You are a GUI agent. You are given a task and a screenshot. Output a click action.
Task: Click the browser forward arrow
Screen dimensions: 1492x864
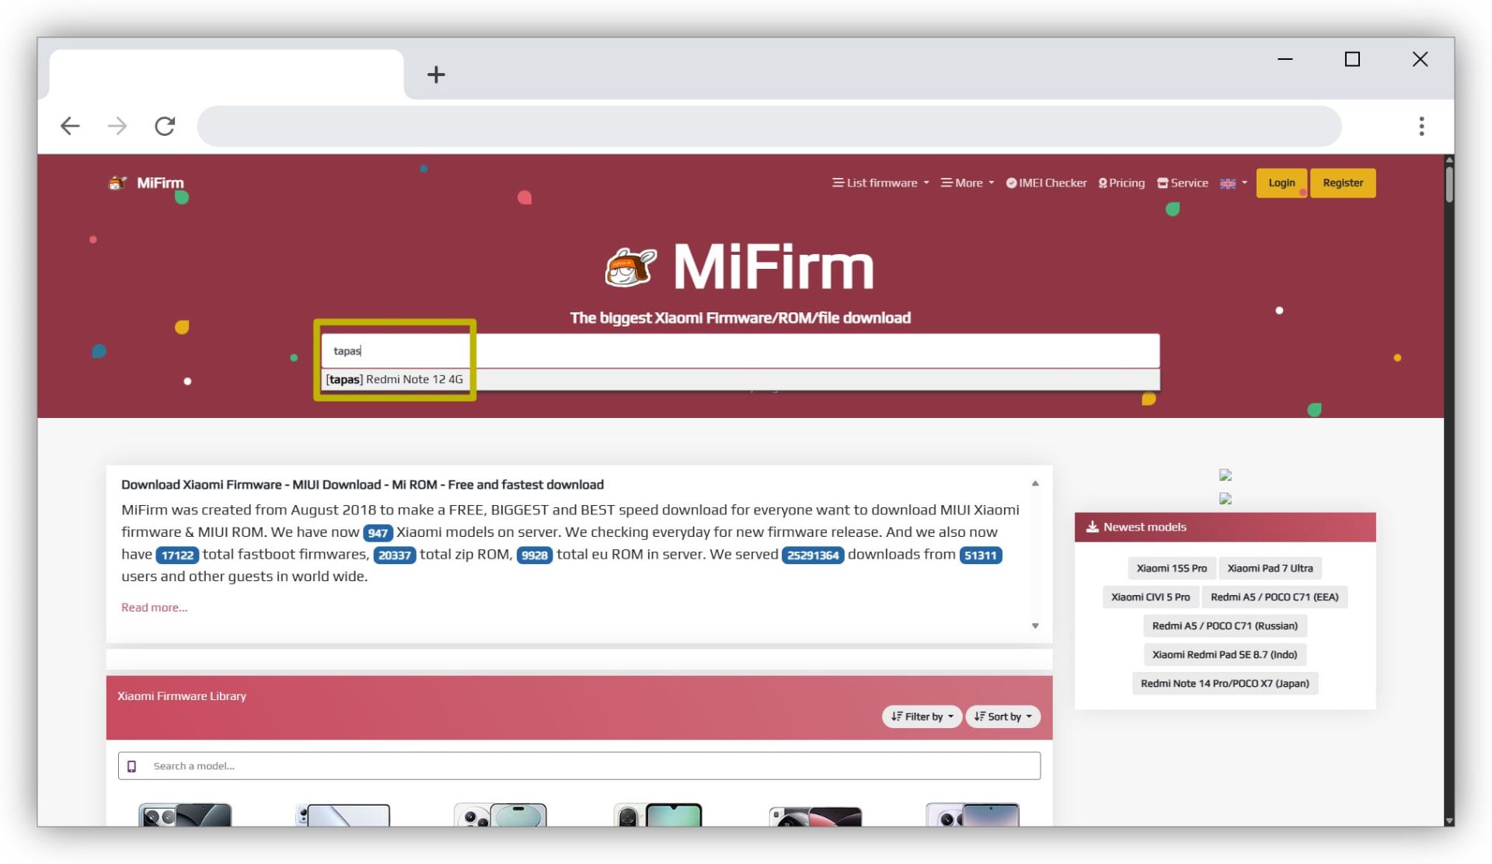(117, 126)
